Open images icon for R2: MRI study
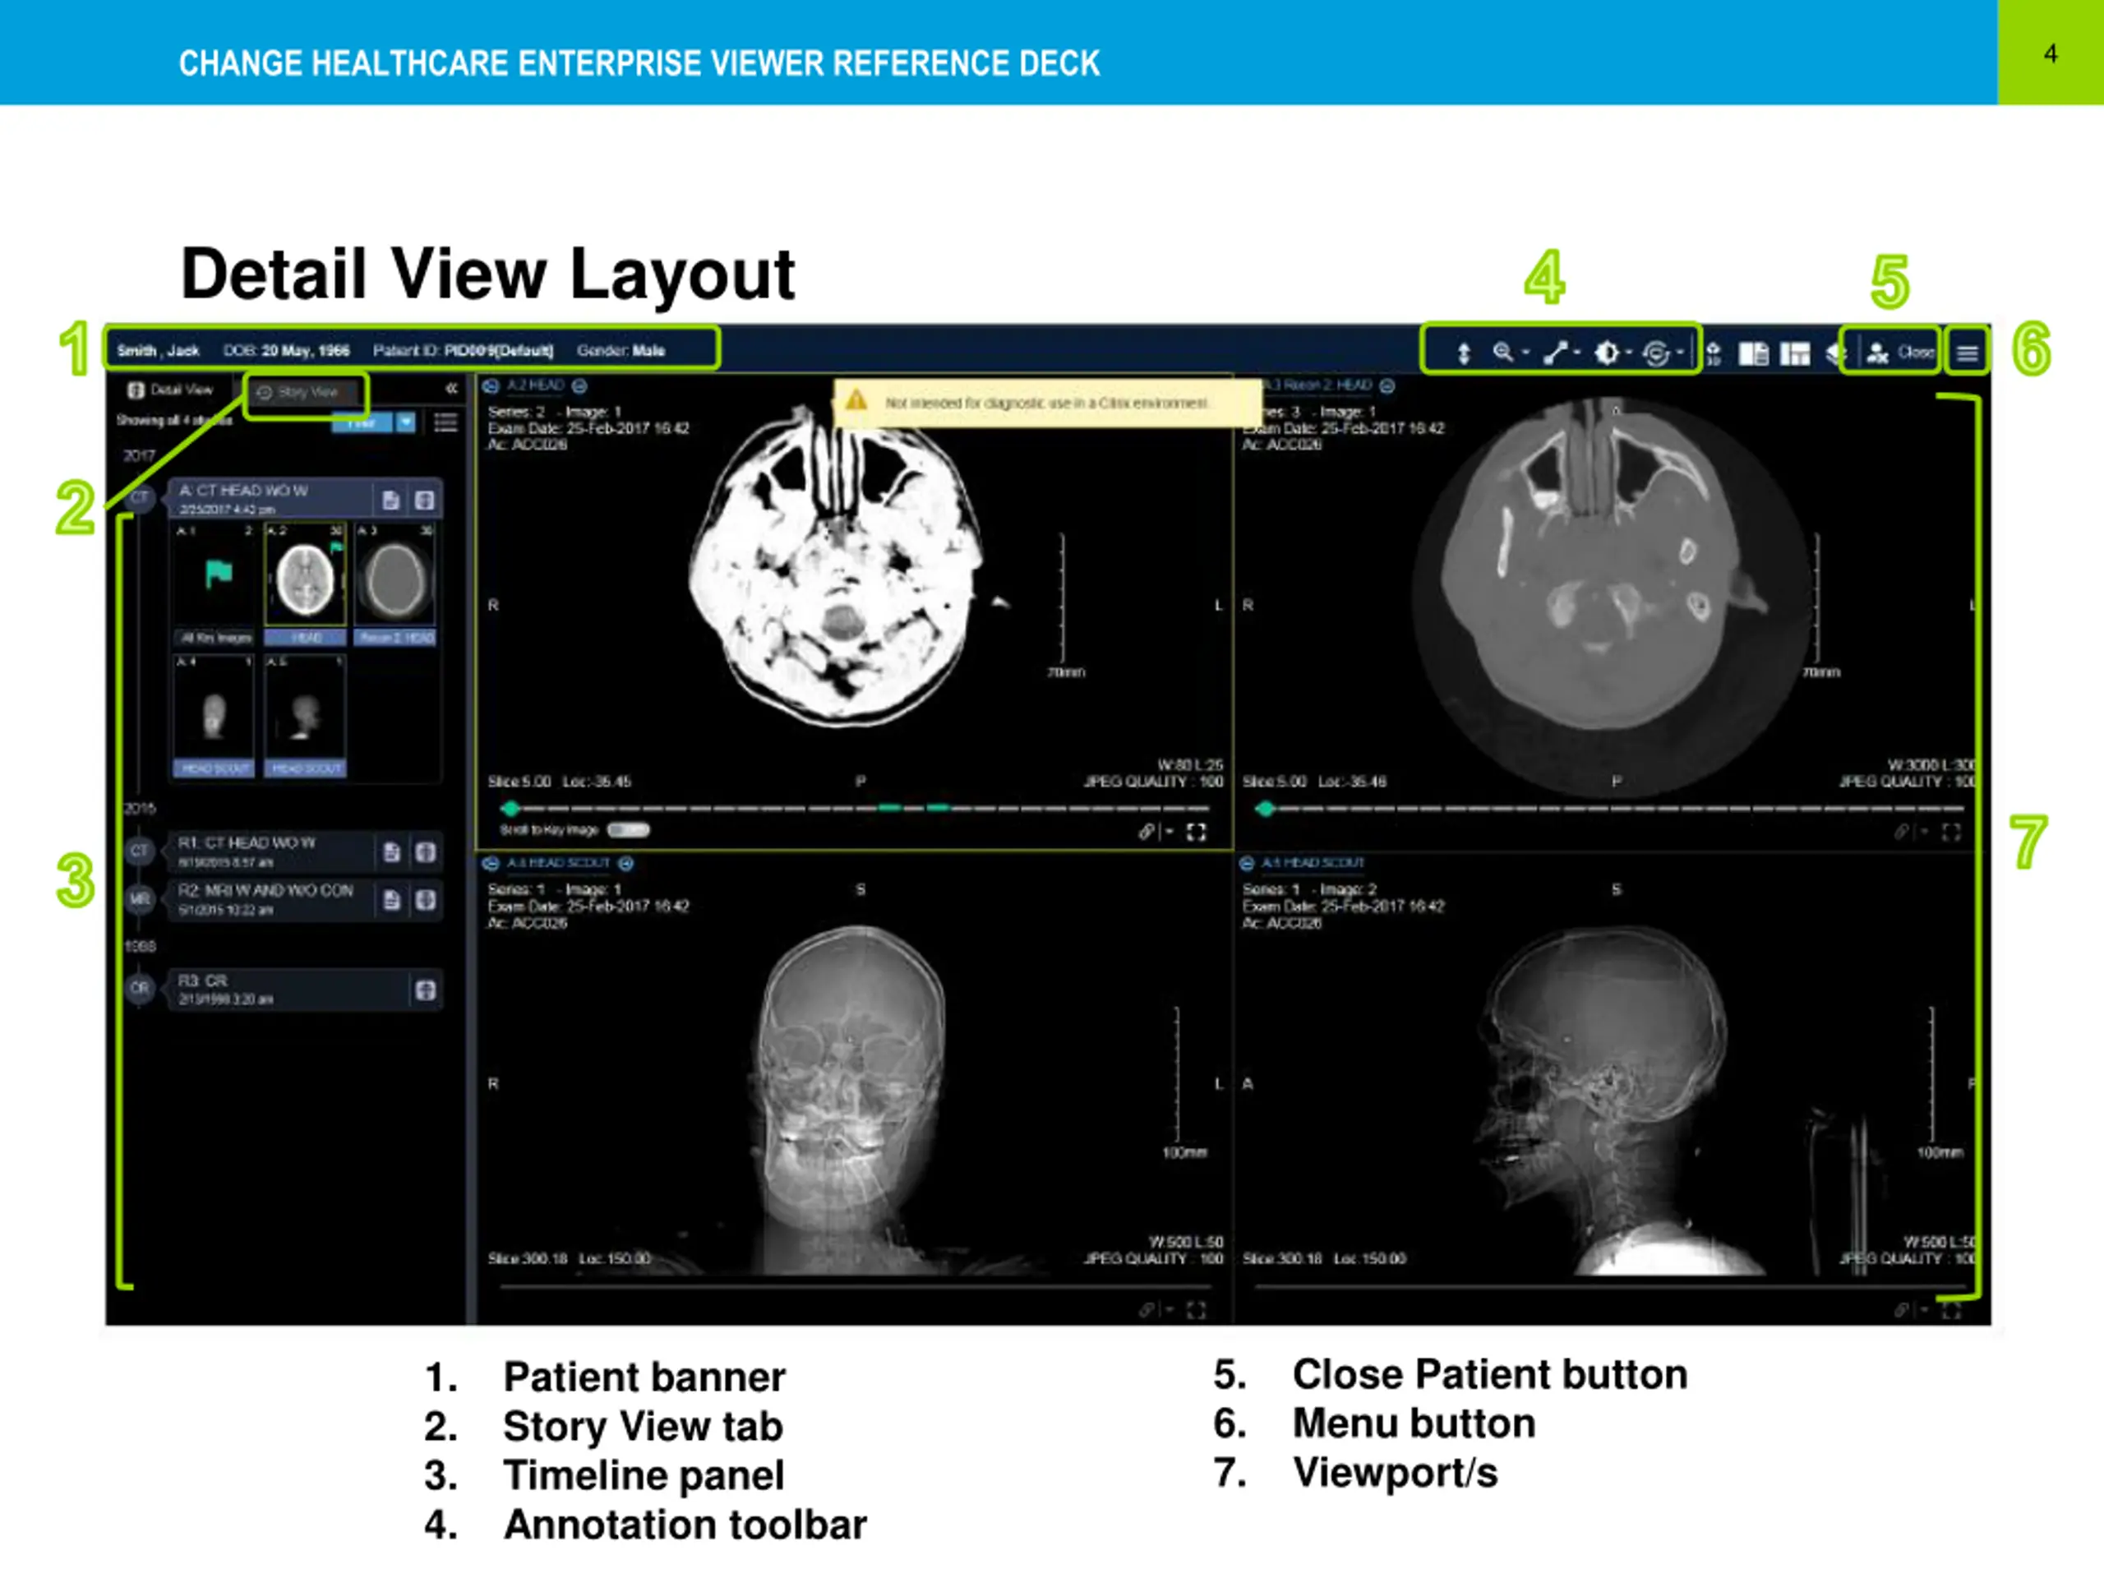Image resolution: width=2104 pixels, height=1578 pixels. click(425, 900)
